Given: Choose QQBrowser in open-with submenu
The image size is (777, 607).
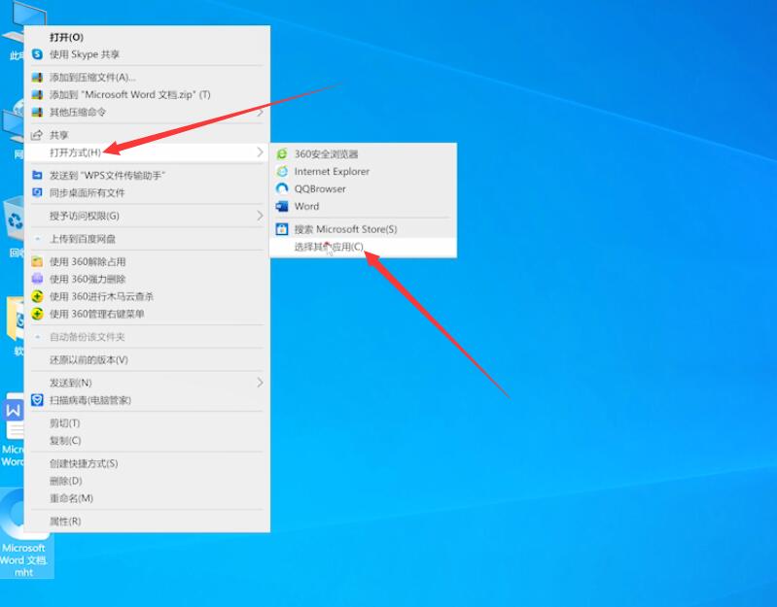Looking at the screenshot, I should pyautogui.click(x=363, y=189).
